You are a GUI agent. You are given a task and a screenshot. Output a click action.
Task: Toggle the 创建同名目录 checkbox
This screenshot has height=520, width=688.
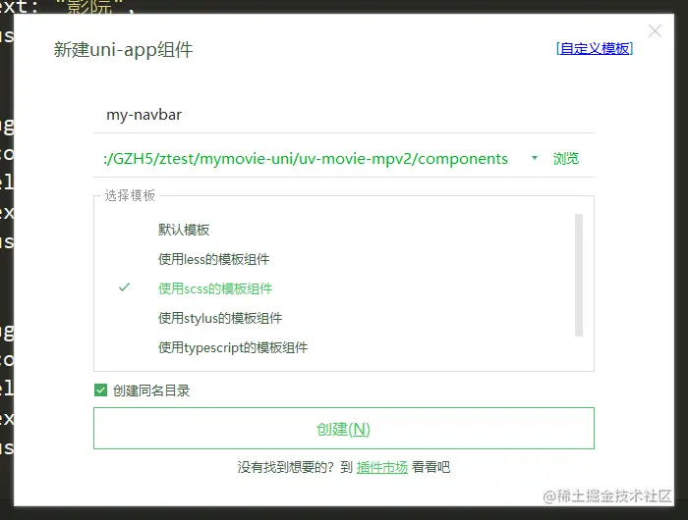(100, 390)
